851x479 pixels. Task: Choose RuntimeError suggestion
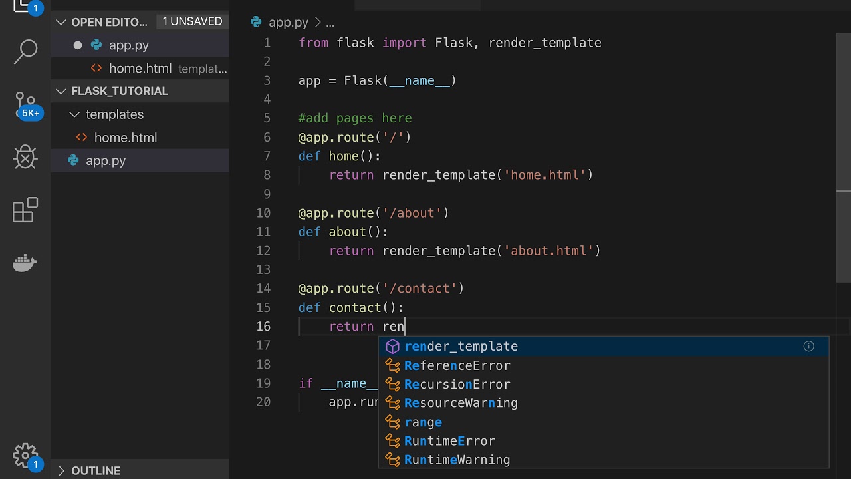click(604, 440)
